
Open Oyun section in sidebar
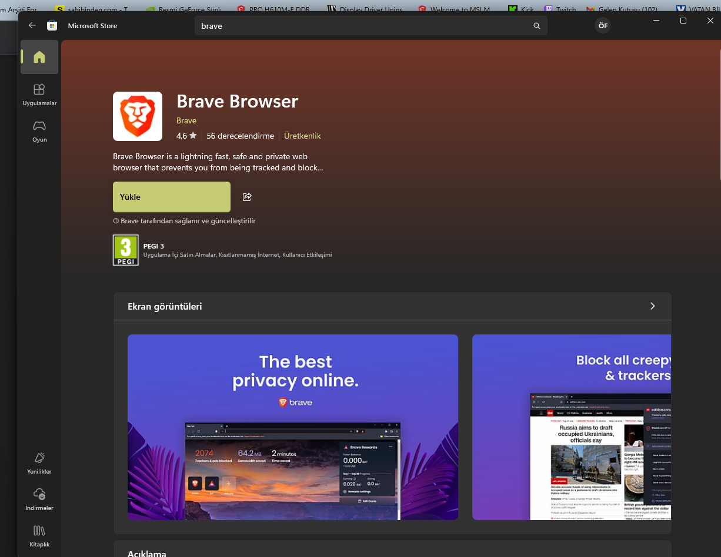pos(39,131)
